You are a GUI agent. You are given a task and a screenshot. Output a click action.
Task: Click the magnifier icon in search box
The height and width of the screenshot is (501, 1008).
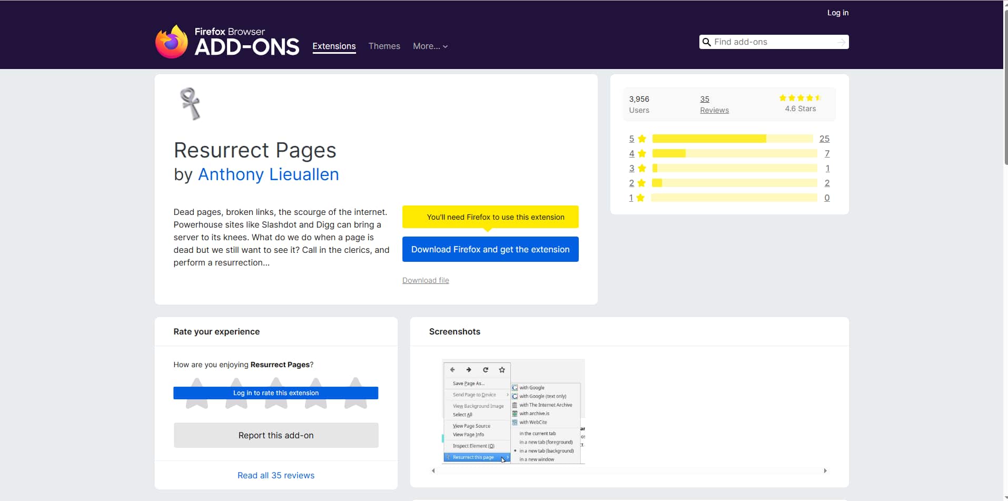[707, 42]
